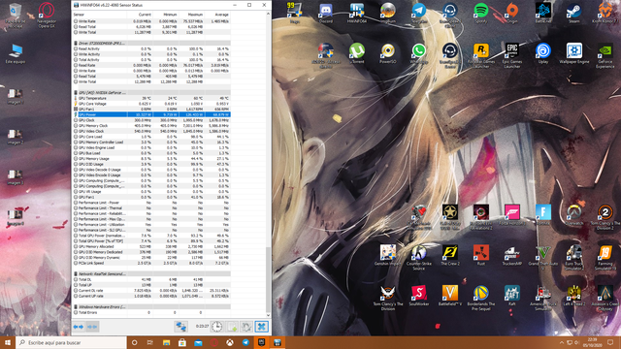Open Este equipo desktop icon
The height and width of the screenshot is (349, 621).
coord(16,54)
